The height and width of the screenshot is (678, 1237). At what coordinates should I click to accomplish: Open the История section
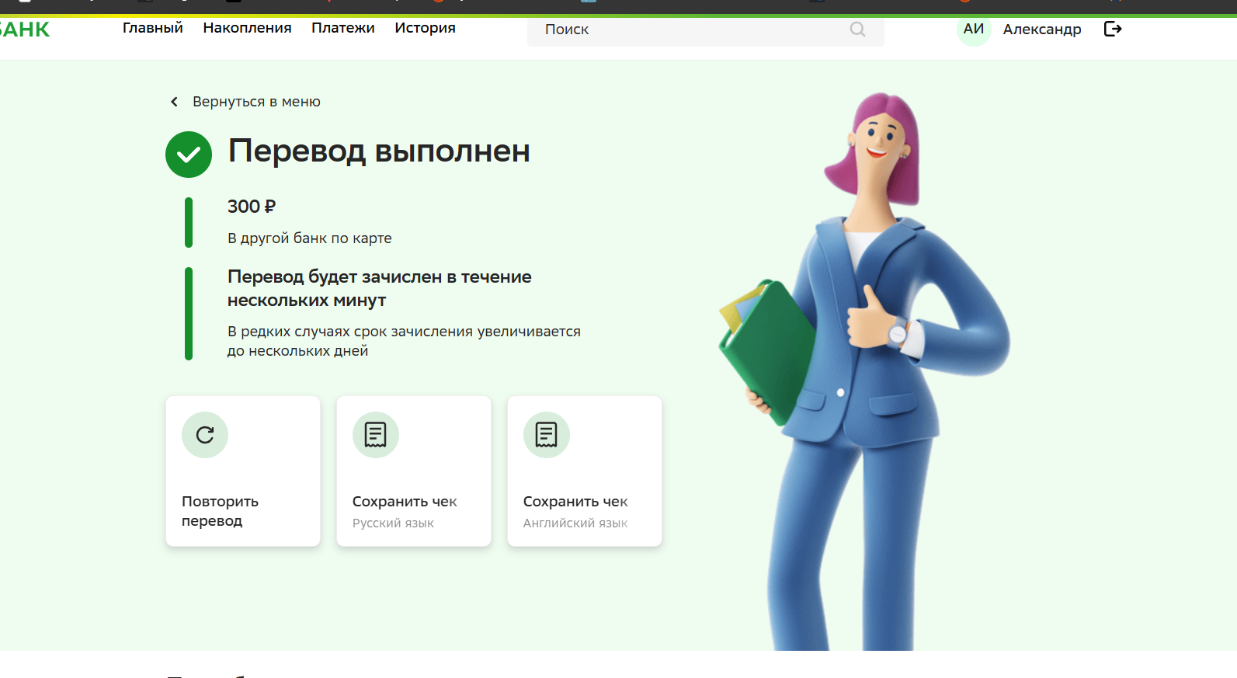coord(425,28)
